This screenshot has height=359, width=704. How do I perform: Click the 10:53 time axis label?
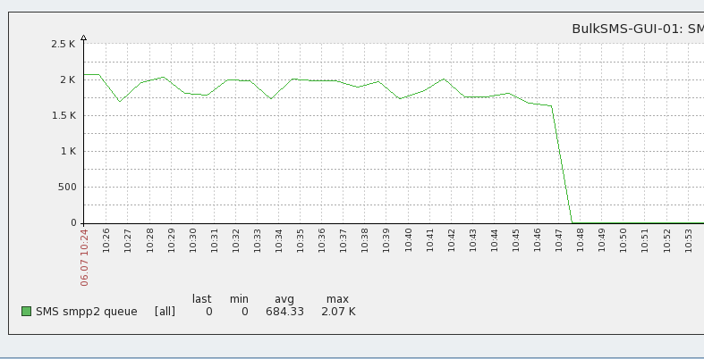[x=688, y=240]
